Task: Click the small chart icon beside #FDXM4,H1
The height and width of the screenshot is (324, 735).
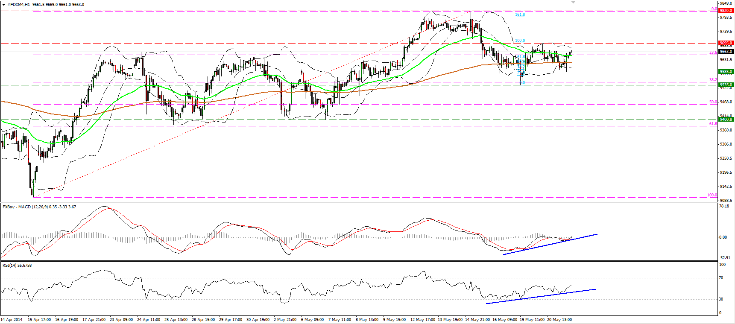Action: click(x=3, y=4)
